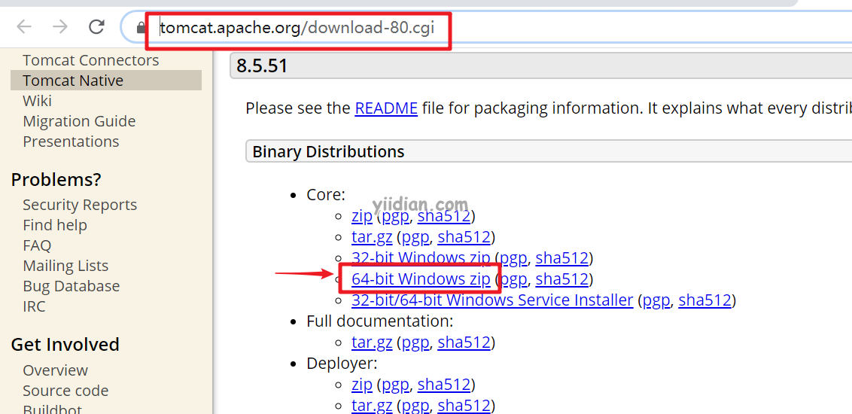Download the 64-bit Windows zip
852x414 pixels.
point(420,279)
